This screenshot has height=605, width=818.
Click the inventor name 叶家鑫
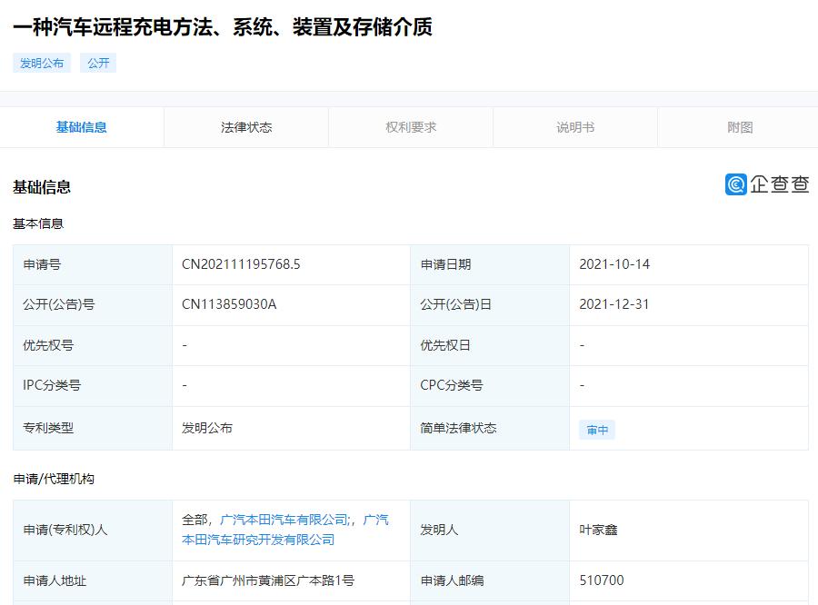coord(598,530)
